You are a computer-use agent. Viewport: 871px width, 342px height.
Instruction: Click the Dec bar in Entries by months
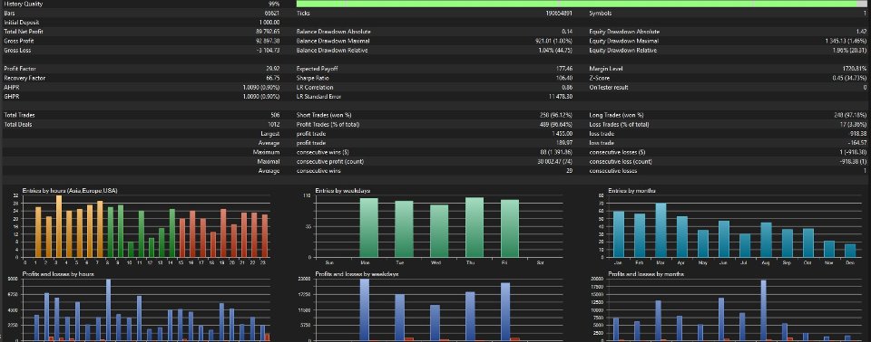click(850, 252)
